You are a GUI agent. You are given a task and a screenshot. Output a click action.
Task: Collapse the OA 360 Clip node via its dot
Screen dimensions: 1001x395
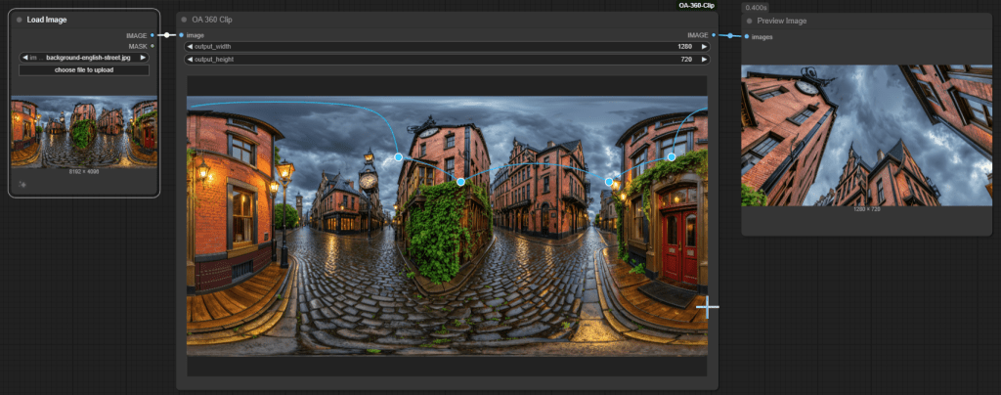(x=186, y=20)
